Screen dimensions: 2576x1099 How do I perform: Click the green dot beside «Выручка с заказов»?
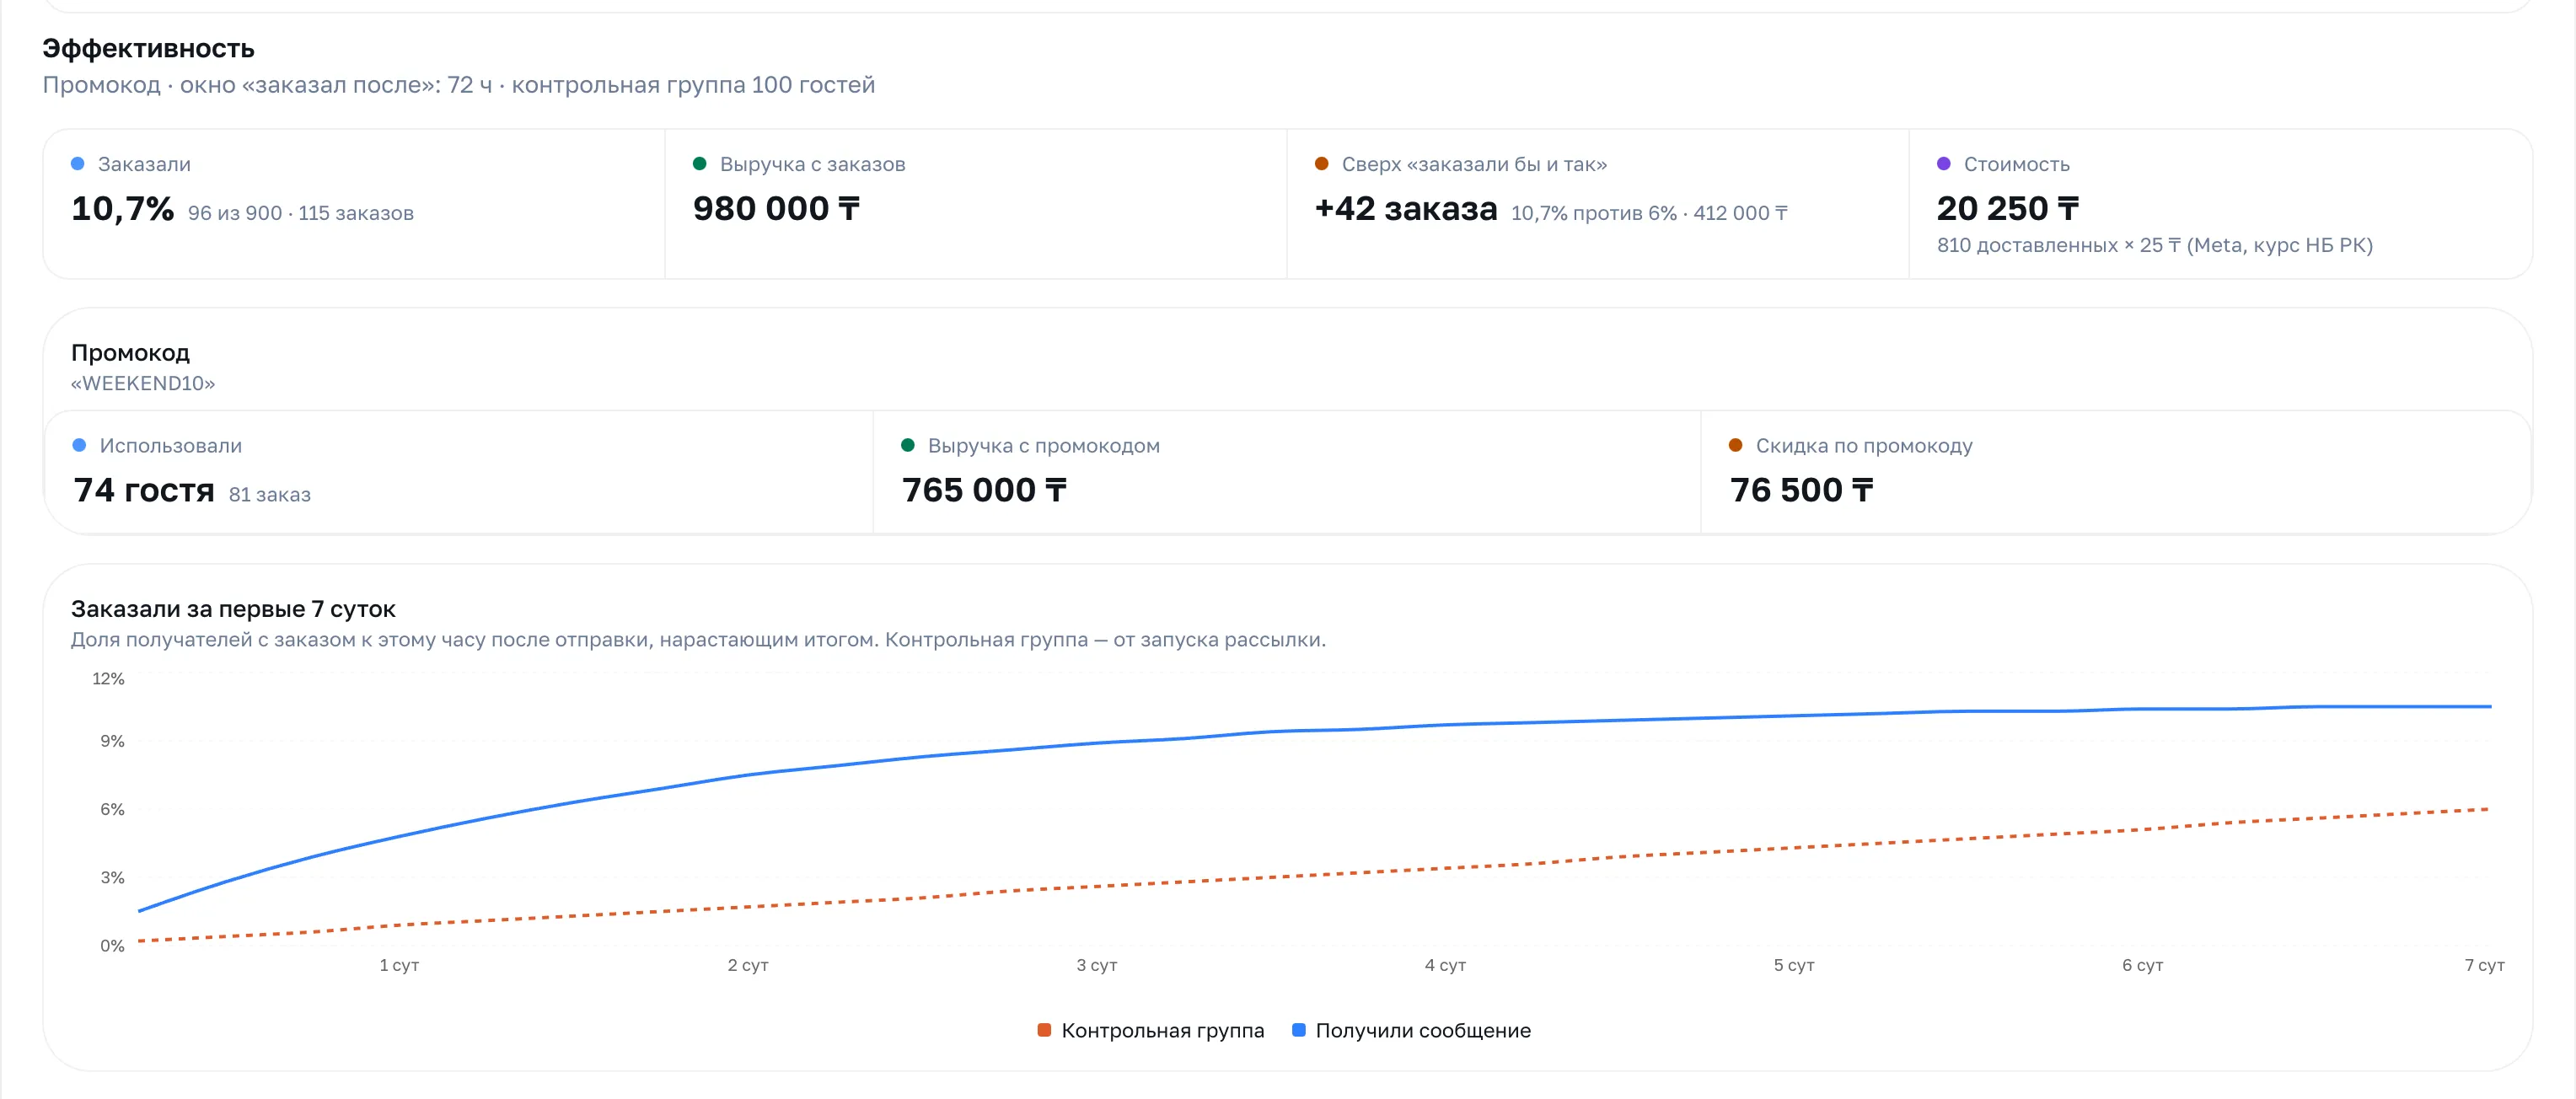(x=699, y=164)
